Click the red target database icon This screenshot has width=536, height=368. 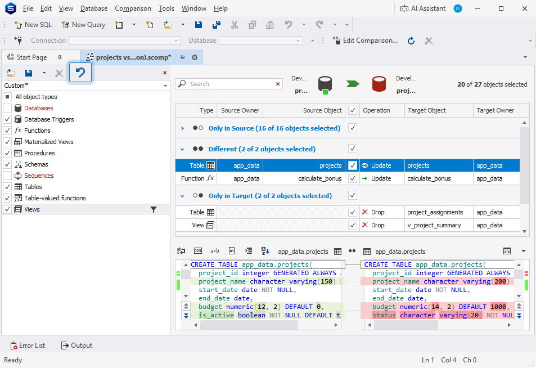tap(379, 84)
